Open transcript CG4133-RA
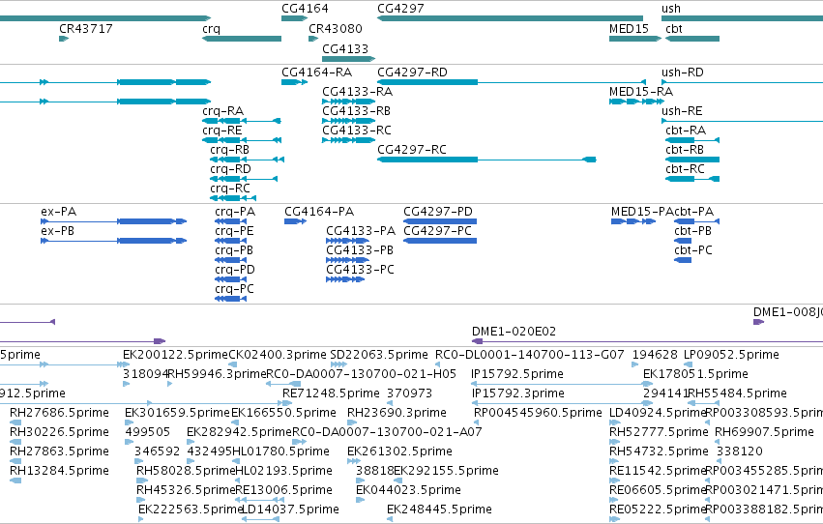This screenshot has width=823, height=524. click(x=348, y=102)
